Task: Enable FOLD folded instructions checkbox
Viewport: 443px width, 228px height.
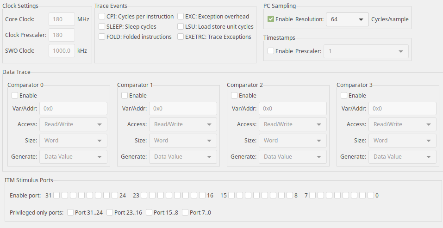Action: [x=102, y=37]
